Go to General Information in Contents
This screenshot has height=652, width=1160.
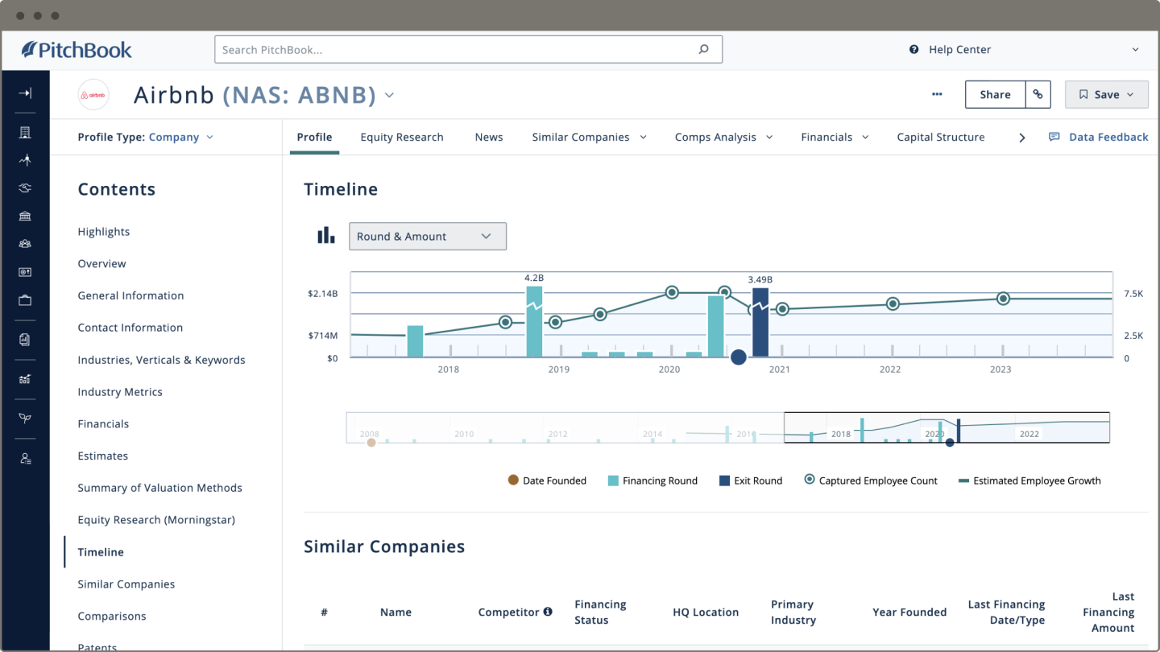tap(130, 295)
